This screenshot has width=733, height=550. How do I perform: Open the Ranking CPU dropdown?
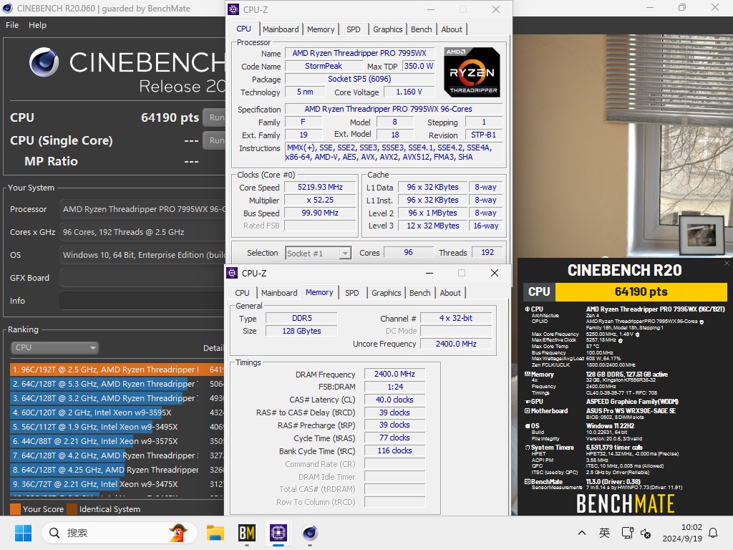pos(54,347)
